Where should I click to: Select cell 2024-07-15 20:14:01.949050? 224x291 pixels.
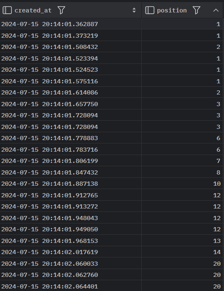tap(71, 229)
